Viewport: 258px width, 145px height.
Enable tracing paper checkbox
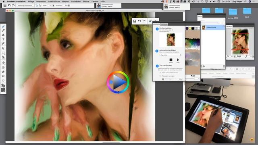160,76
